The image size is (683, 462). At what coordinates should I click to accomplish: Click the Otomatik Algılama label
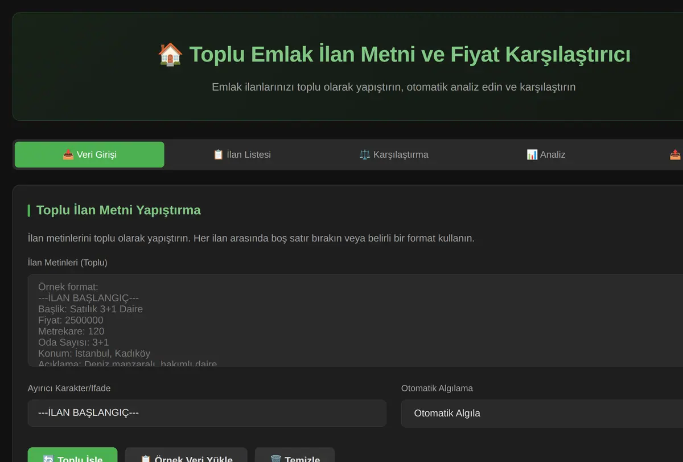tap(437, 388)
